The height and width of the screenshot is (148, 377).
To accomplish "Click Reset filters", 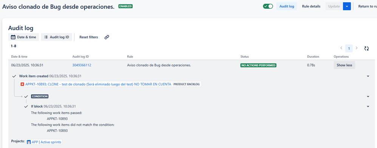I will 89,37.
